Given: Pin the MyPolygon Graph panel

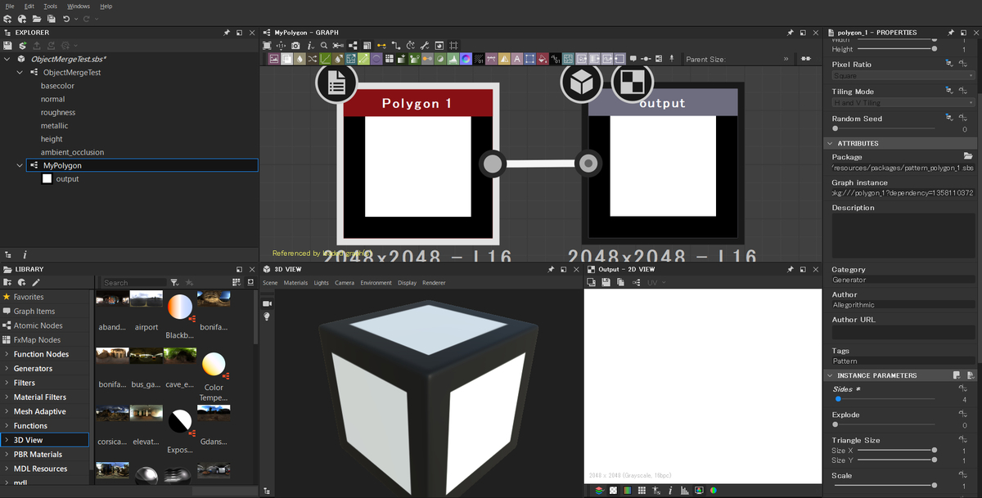Looking at the screenshot, I should pyautogui.click(x=791, y=33).
